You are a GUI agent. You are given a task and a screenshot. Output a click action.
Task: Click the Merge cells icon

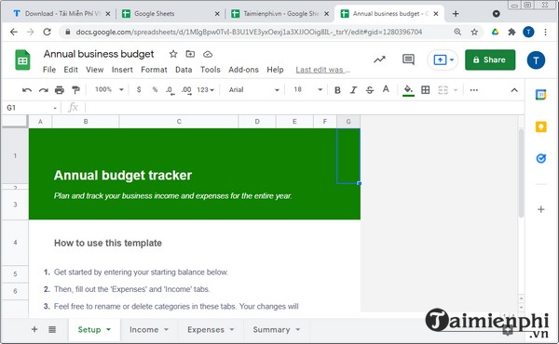point(443,90)
